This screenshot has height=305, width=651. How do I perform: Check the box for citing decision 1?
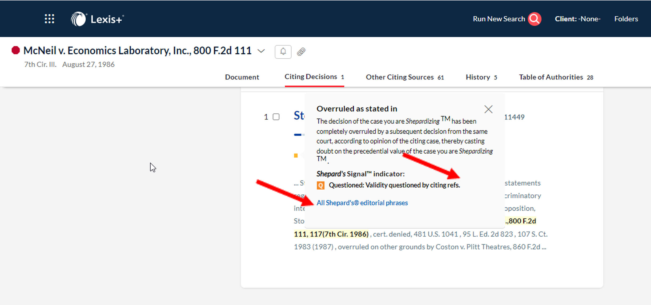[276, 117]
